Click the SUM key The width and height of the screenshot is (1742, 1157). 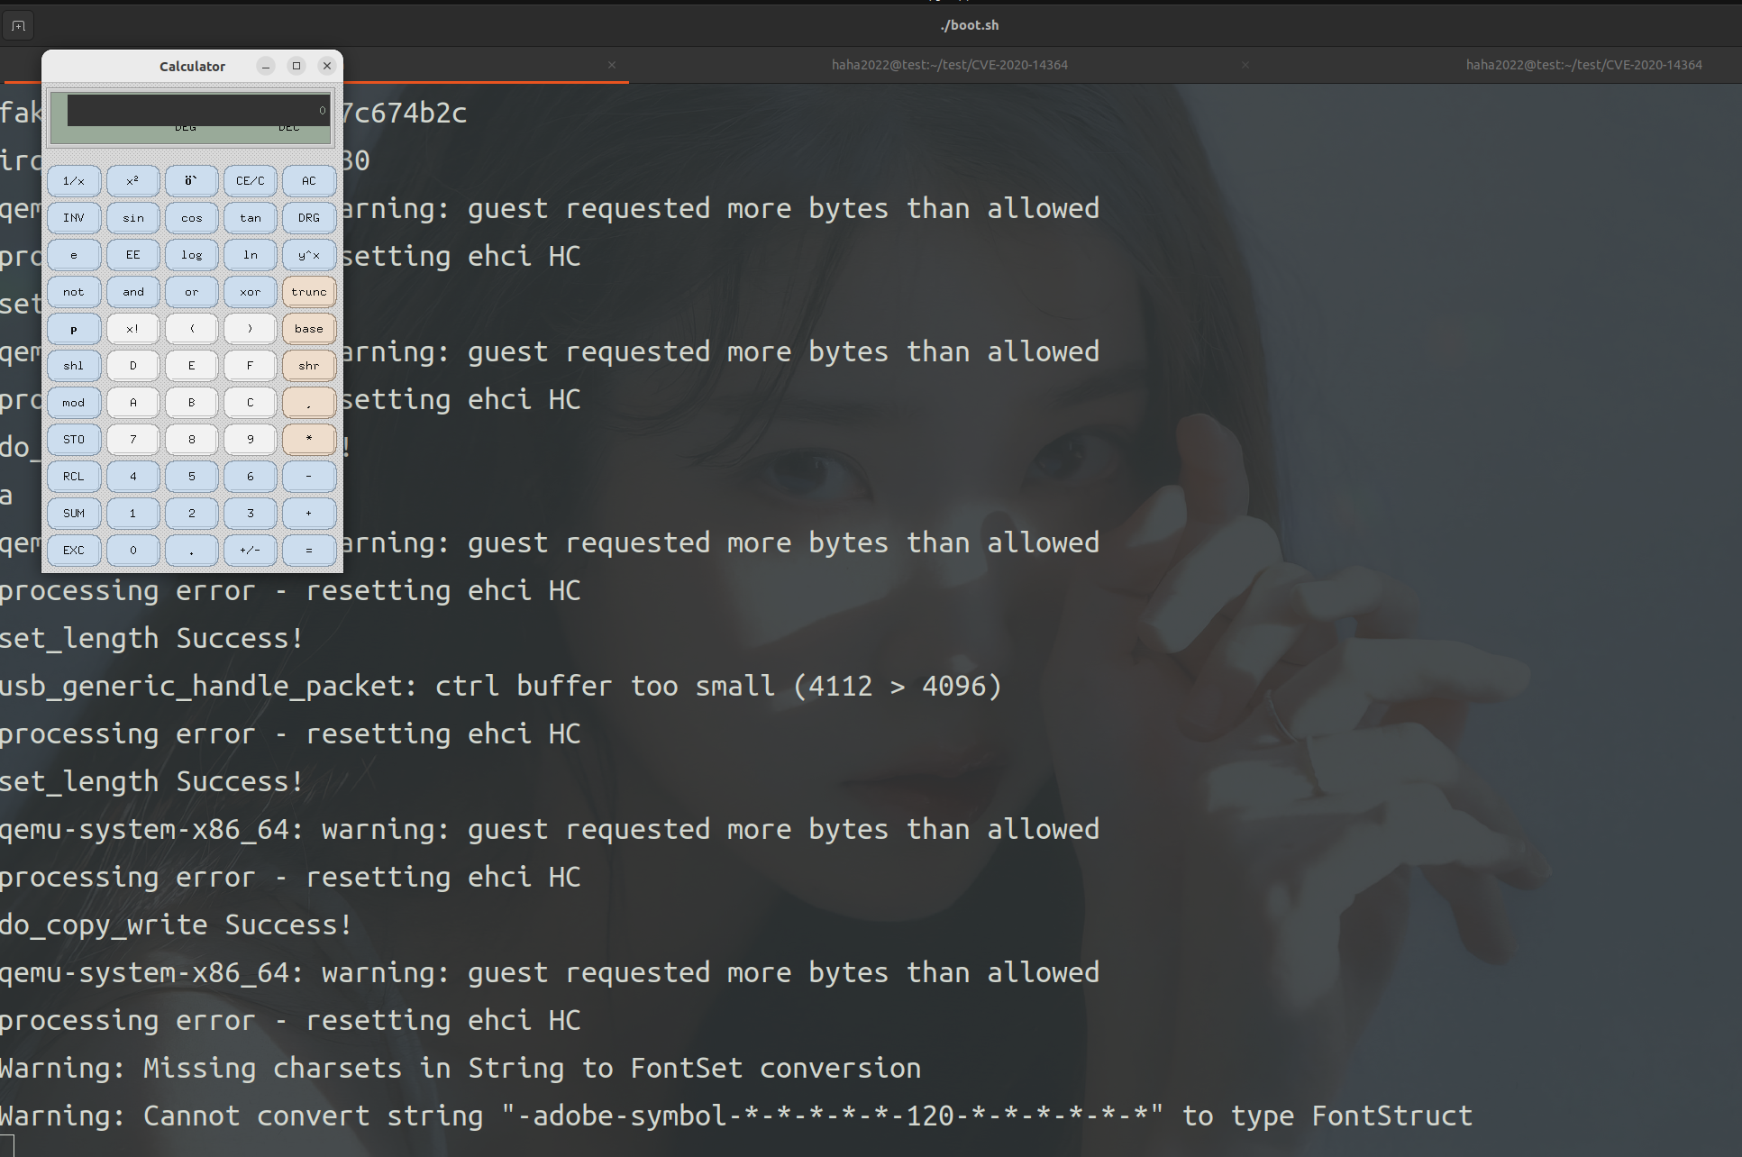74,514
